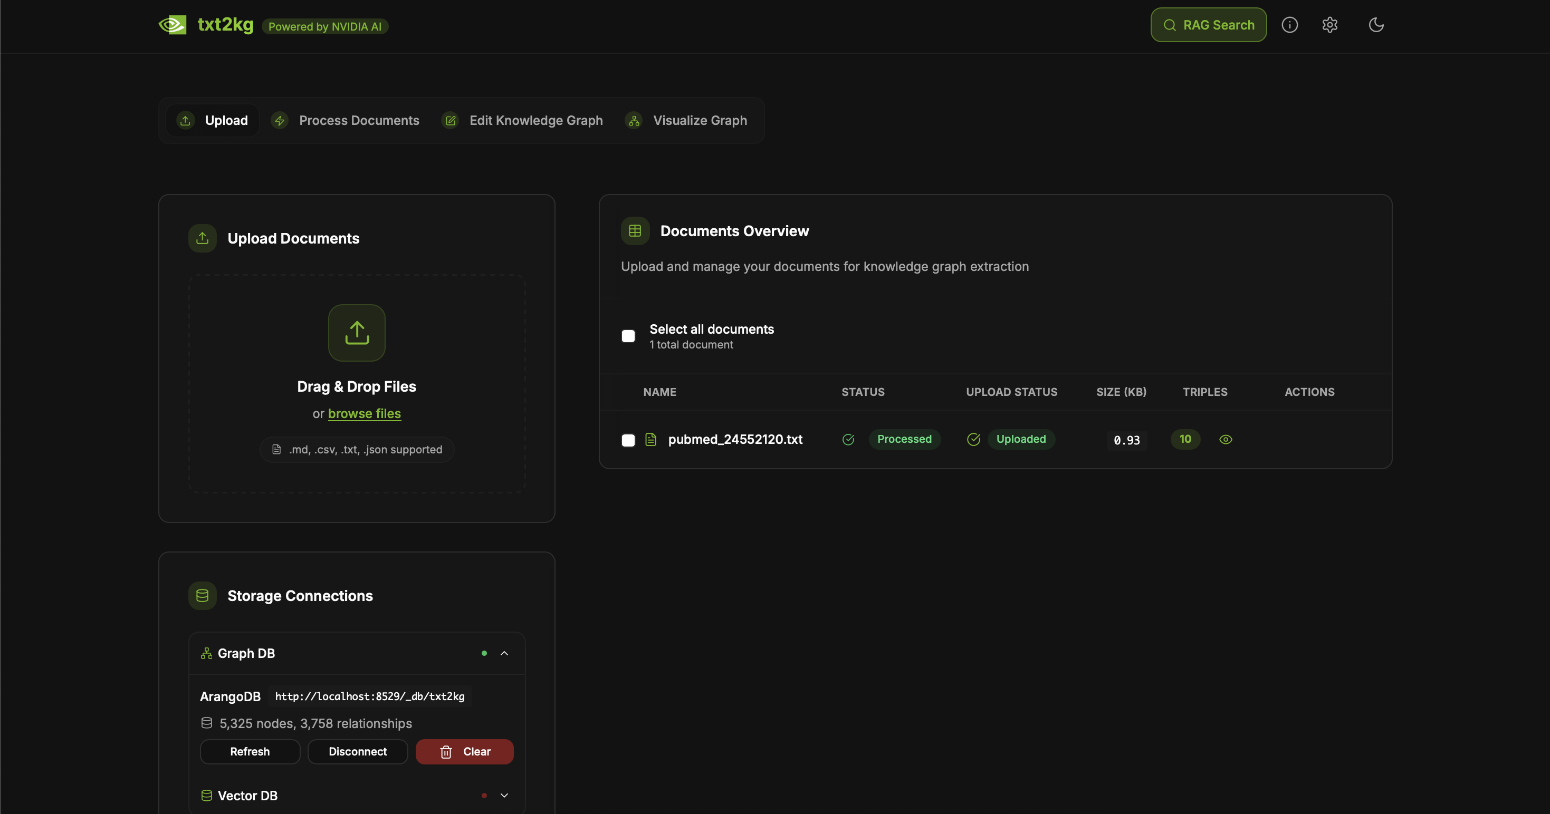The width and height of the screenshot is (1550, 814).
Task: Click the file icon next to pubmed_24552120.txt
Action: click(x=650, y=439)
